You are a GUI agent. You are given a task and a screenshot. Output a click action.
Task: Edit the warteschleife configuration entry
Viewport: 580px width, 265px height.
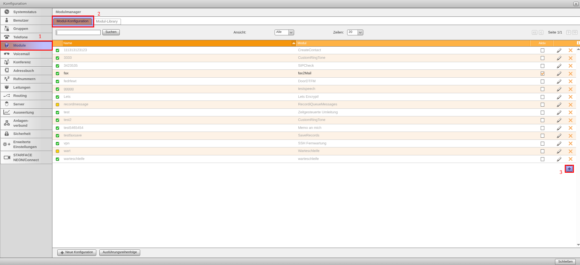click(x=559, y=159)
